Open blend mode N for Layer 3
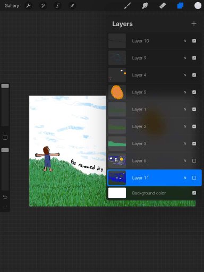 pyautogui.click(x=185, y=143)
